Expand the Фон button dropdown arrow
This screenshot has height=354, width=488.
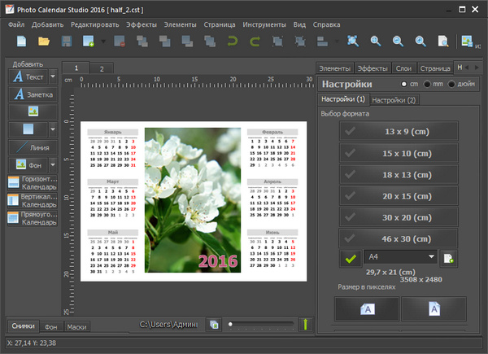pos(54,164)
